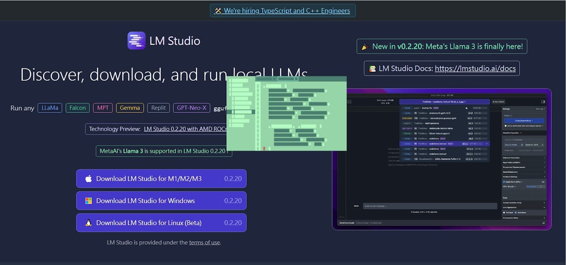Image resolution: width=566 pixels, height=265 pixels.
Task: Click the LM Studio app screenshot preview
Action: 442,159
